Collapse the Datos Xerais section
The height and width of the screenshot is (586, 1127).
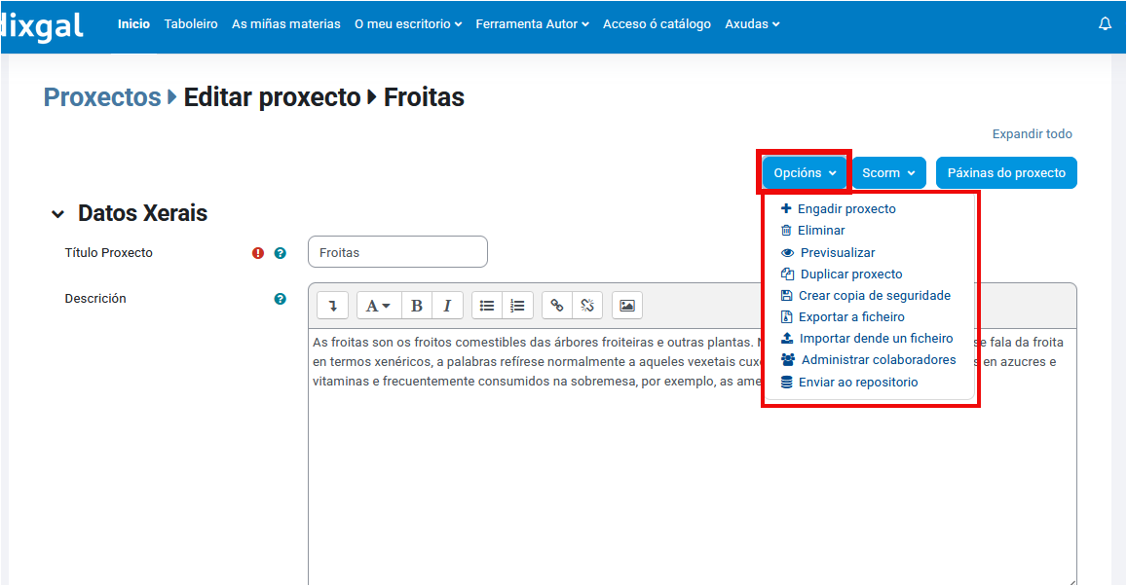[x=58, y=214]
